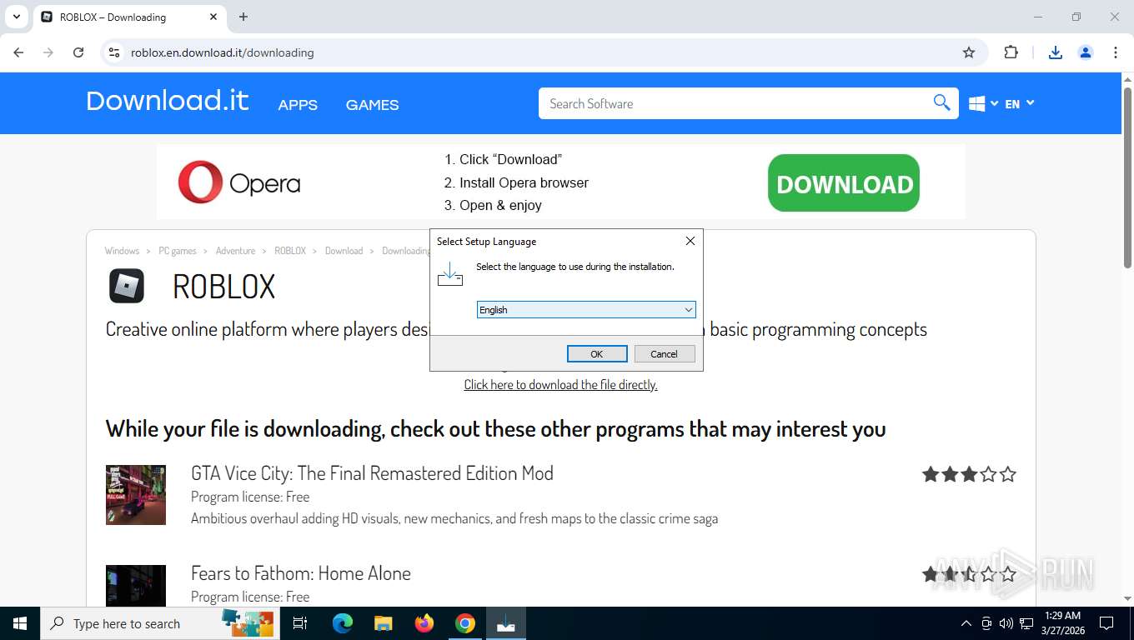Select the ROBLOX – Downloading tab

pos(129,17)
